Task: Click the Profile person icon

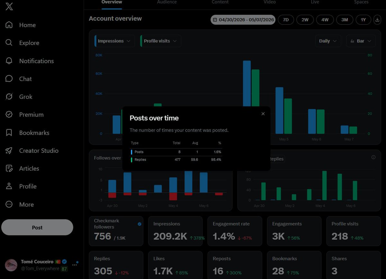Action: 9,186
